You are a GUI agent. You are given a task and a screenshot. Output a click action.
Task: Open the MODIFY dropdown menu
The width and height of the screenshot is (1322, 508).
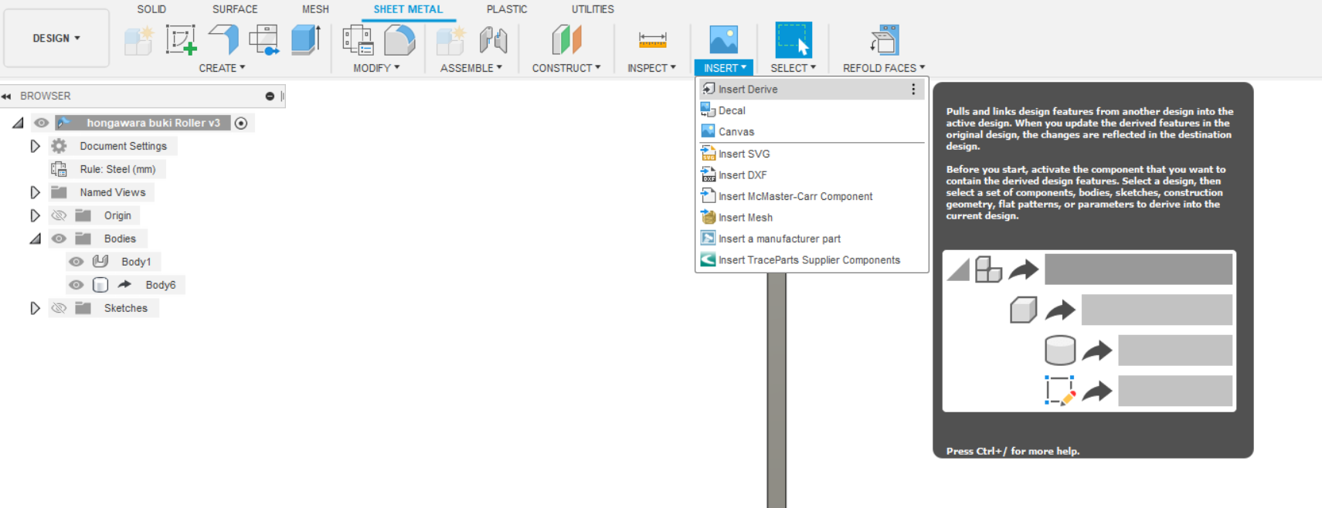376,68
